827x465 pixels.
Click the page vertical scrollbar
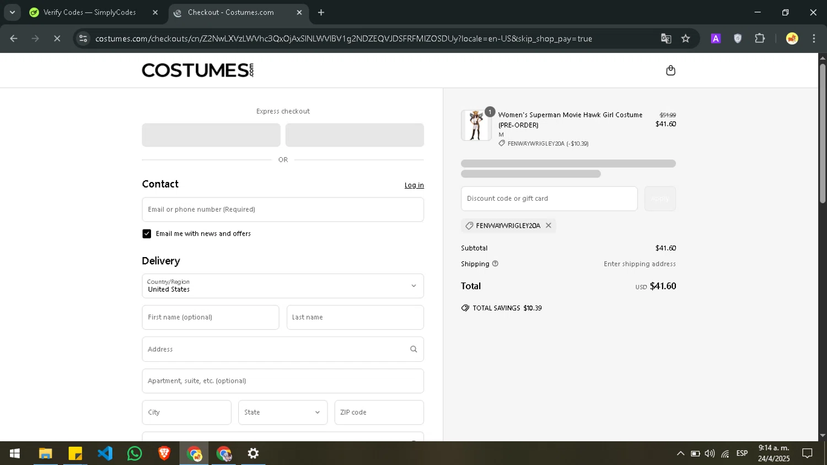(823, 132)
